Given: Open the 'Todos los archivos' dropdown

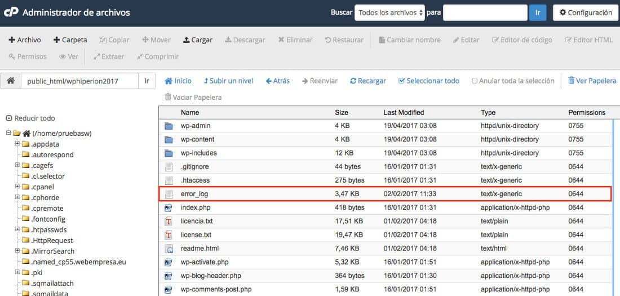Looking at the screenshot, I should click(389, 12).
